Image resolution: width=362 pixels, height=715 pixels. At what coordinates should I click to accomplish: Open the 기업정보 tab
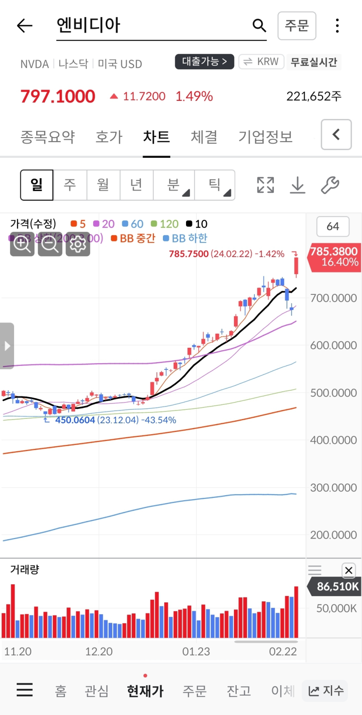(x=266, y=137)
